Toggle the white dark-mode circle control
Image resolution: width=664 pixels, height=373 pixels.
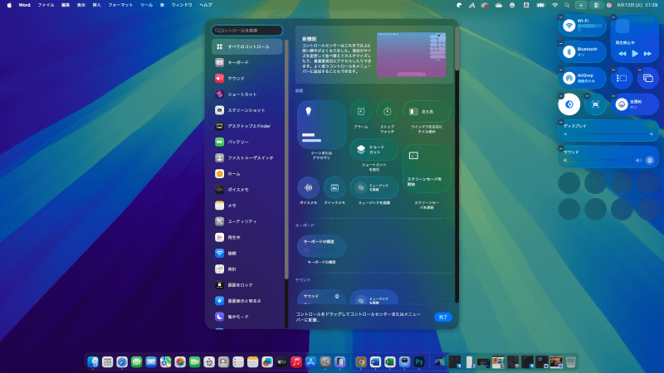point(569,104)
